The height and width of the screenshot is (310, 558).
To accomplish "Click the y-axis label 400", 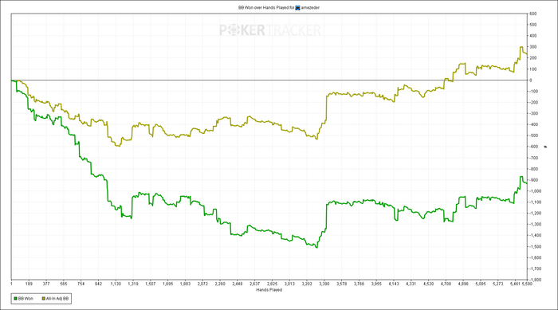I will click(533, 36).
